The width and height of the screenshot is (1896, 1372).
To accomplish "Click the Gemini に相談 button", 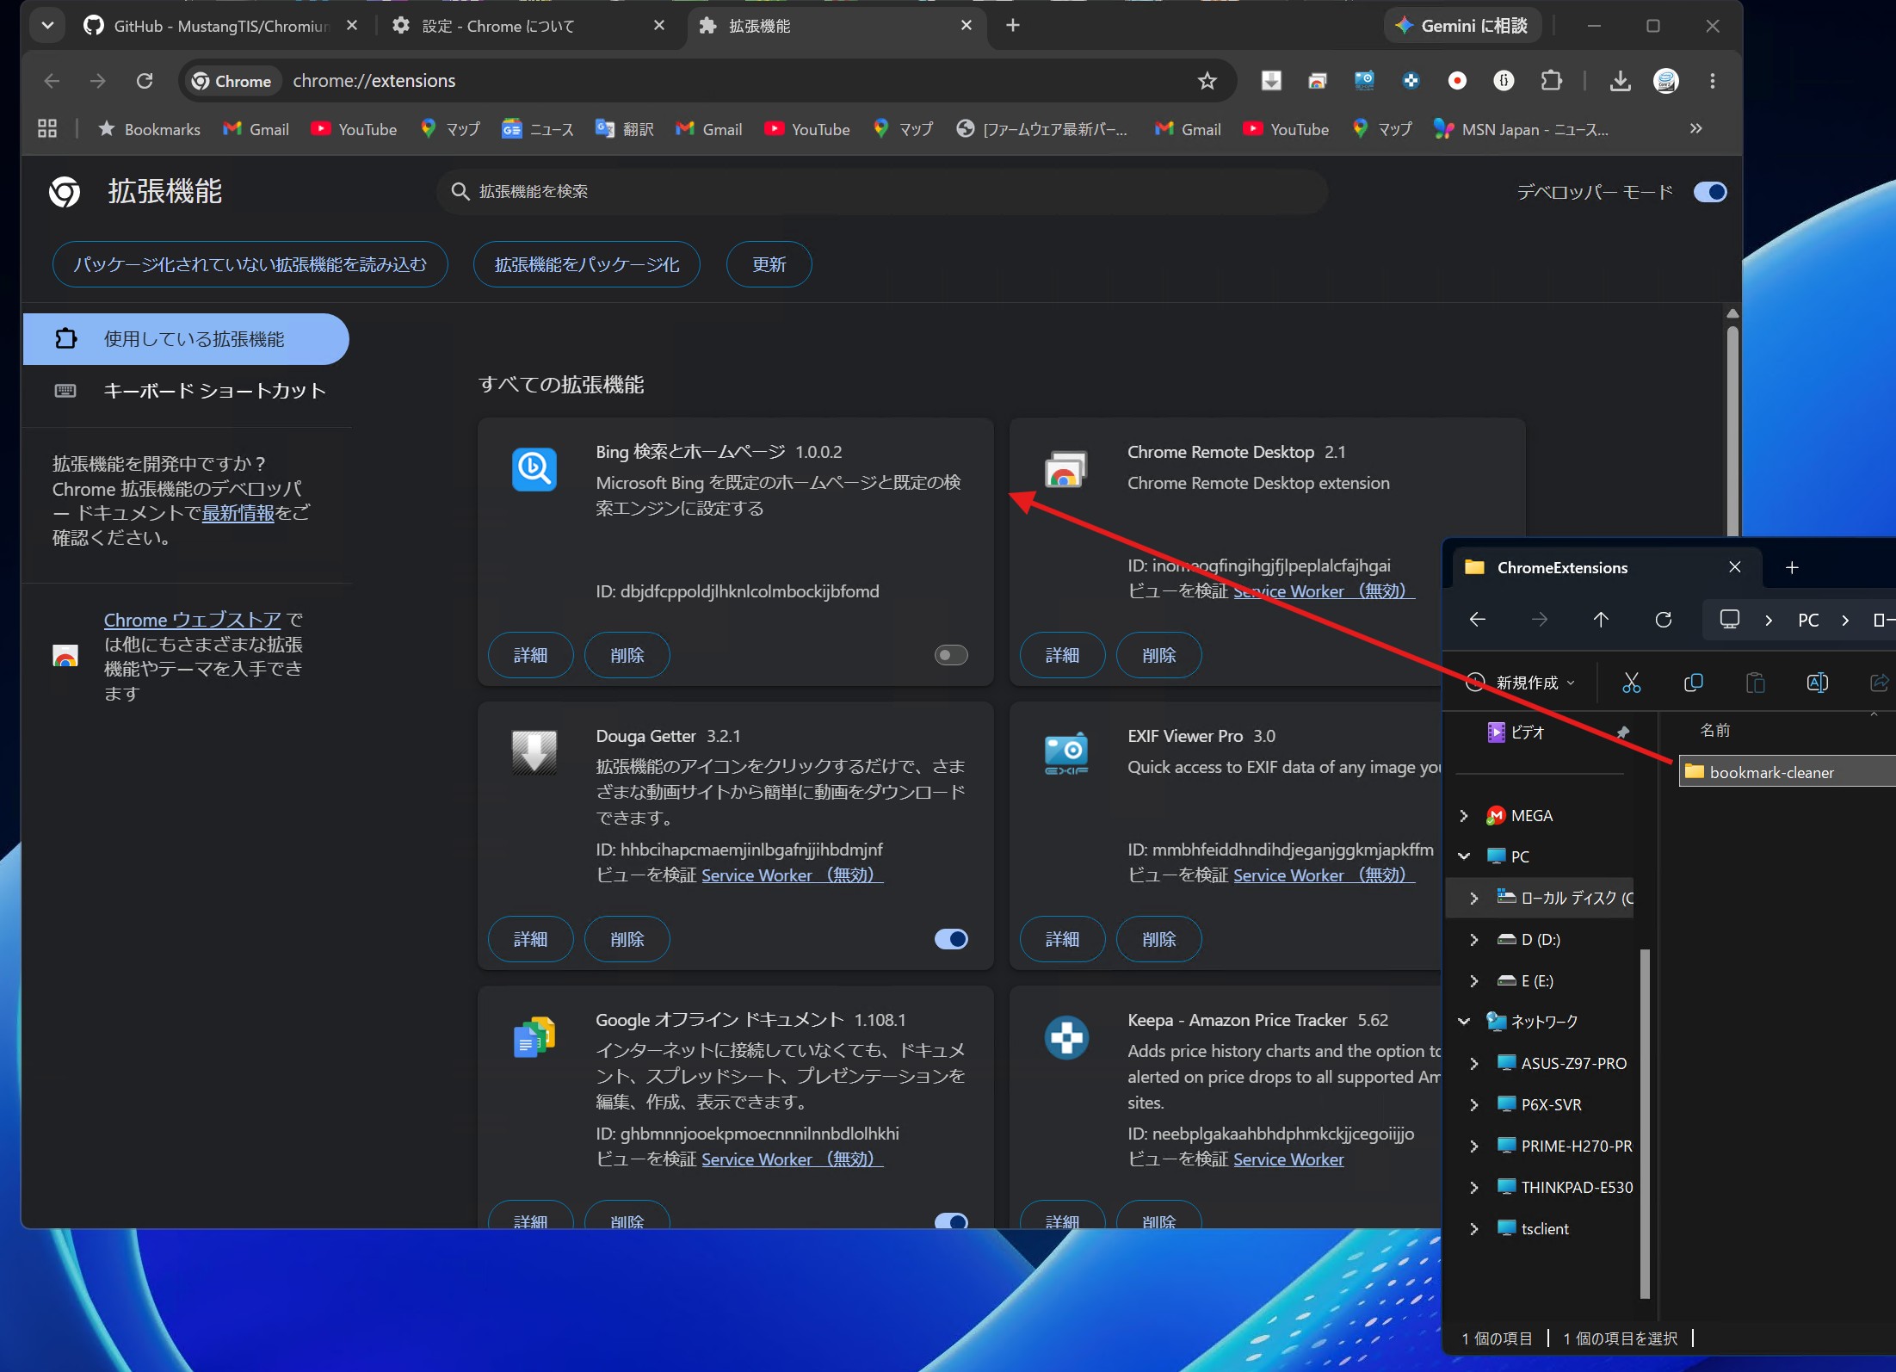I will click(1461, 26).
